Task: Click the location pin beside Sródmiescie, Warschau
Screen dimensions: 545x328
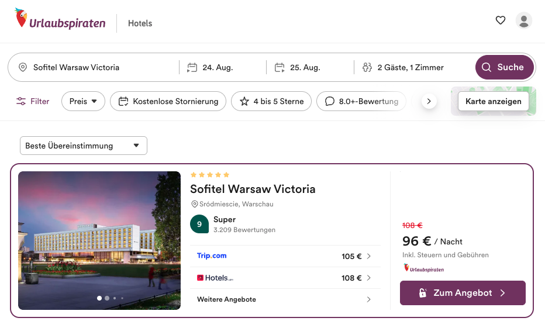Action: click(x=195, y=204)
